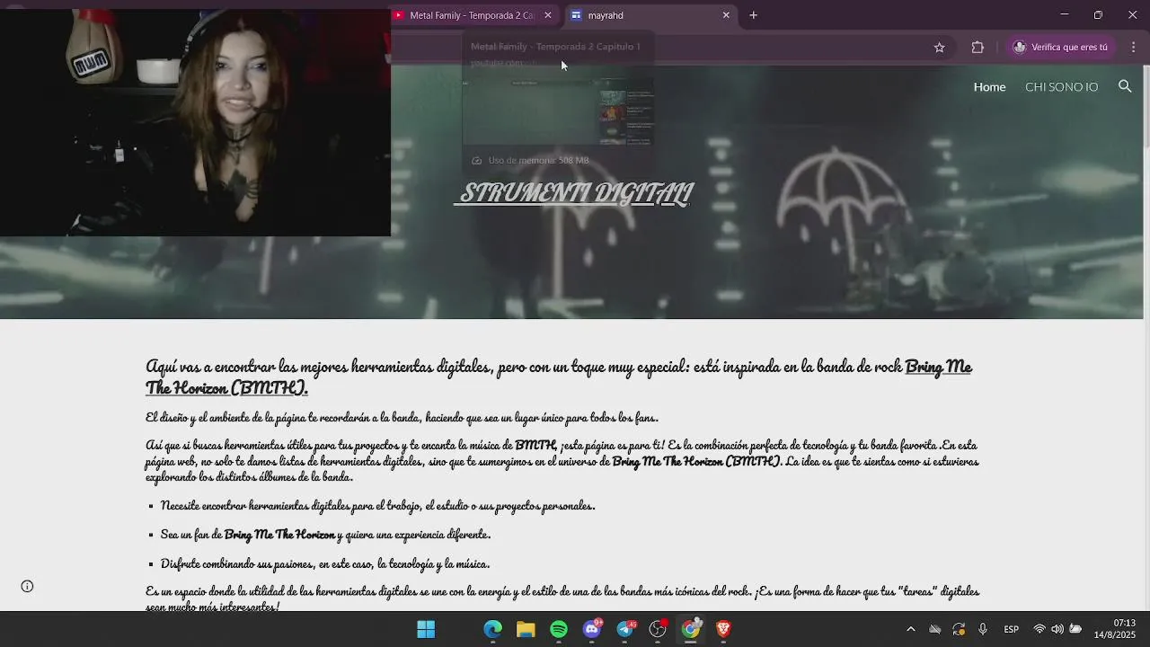Change the ESP keyboard language

pos(1012,629)
